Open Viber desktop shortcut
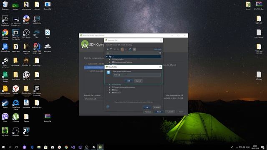Viewport: 267px width, 150px height. pyautogui.click(x=5, y=118)
